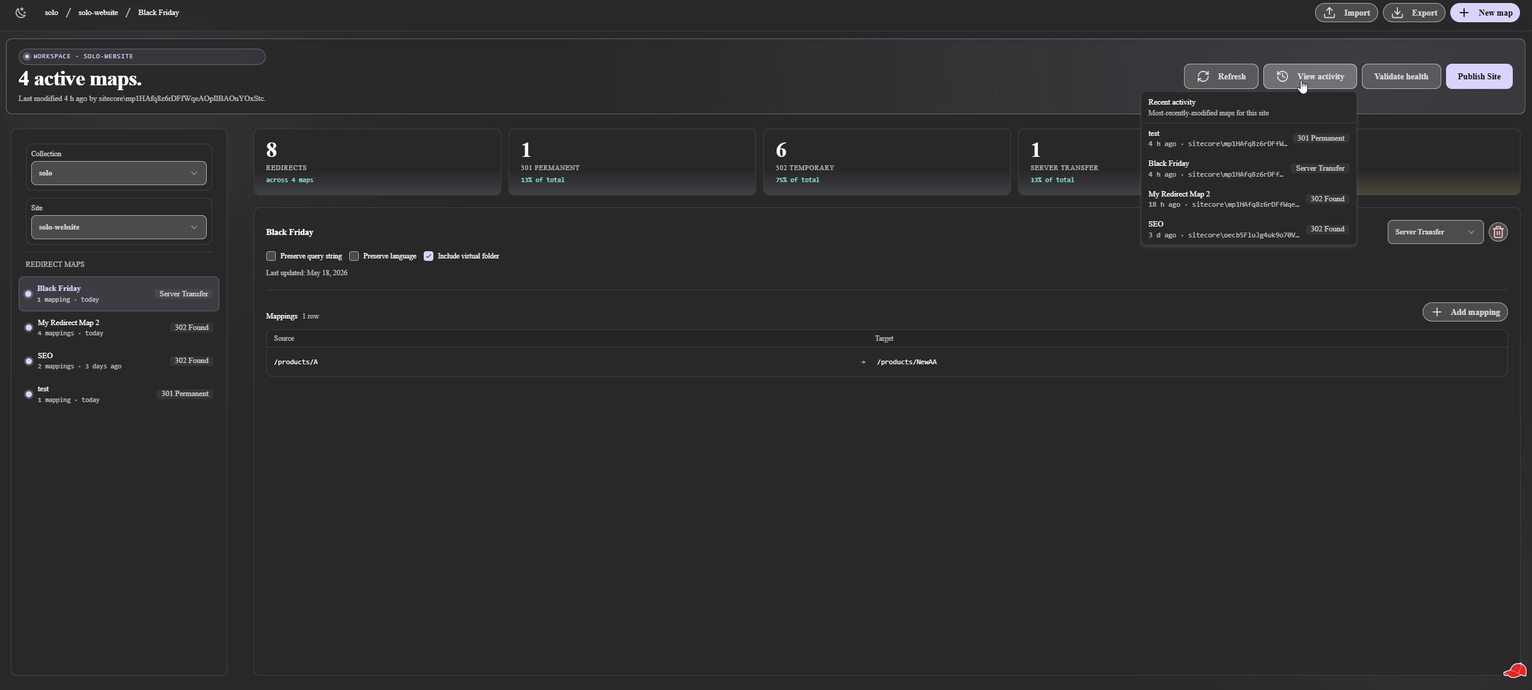Screen dimensions: 1532x690
Task: Click 301 Permanent badge on test sidebar row
Action: pos(185,394)
